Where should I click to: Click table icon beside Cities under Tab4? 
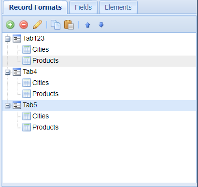coord(27,83)
